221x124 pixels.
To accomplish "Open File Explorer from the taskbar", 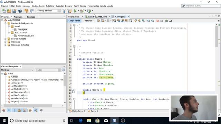I will click(89, 121).
